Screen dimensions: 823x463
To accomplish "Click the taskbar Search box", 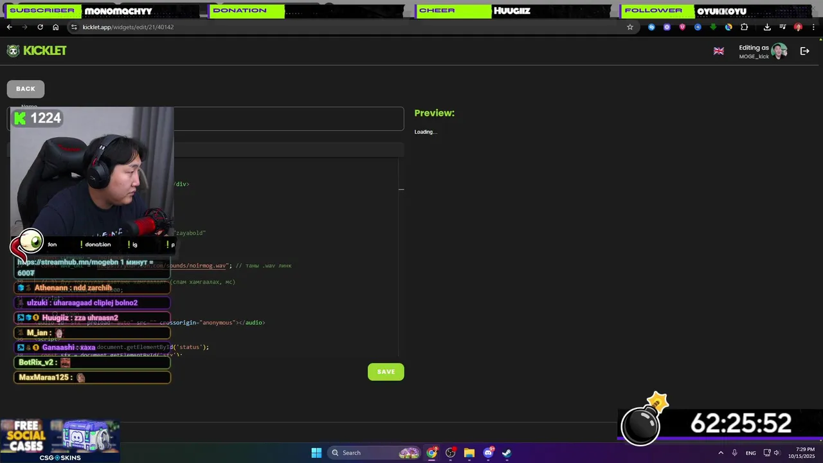I will (x=375, y=453).
